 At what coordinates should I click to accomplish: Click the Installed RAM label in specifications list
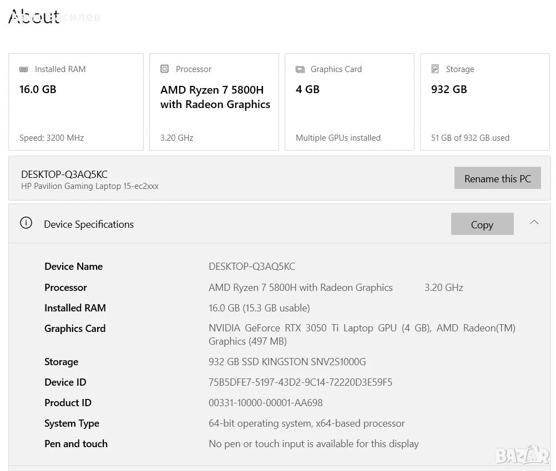pos(75,308)
